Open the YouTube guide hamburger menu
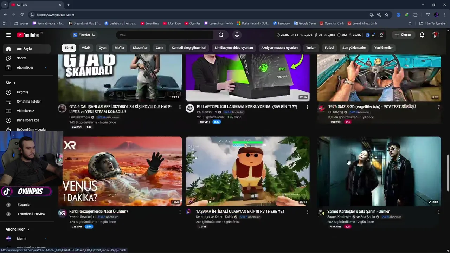Image resolution: width=450 pixels, height=253 pixels. 8,35
